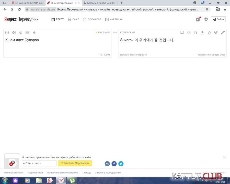Open the source language selector РУССКИЙ
Image resolution: width=230 pixels, height=184 pixels.
tap(104, 32)
